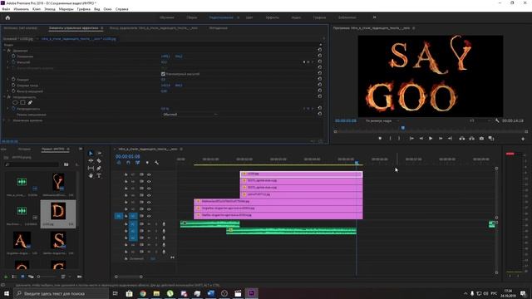Toggle Uniform Scale checkbox
The image size is (532, 299).
pyautogui.click(x=163, y=74)
